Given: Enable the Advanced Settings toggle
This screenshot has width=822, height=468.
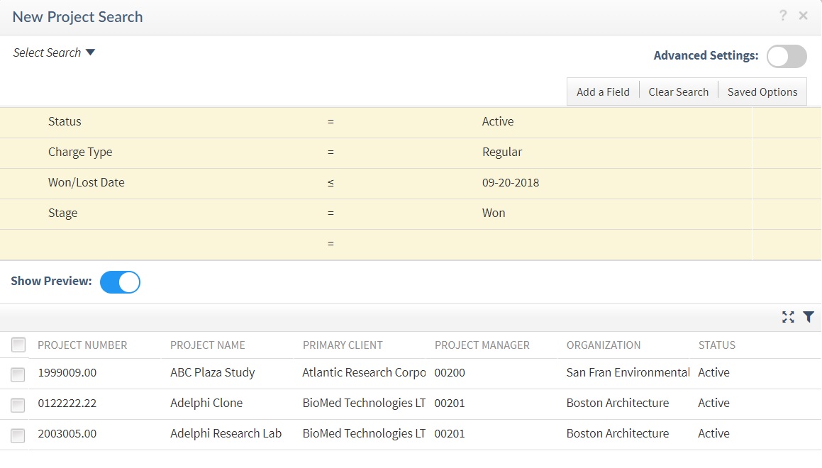Looking at the screenshot, I should tap(787, 56).
